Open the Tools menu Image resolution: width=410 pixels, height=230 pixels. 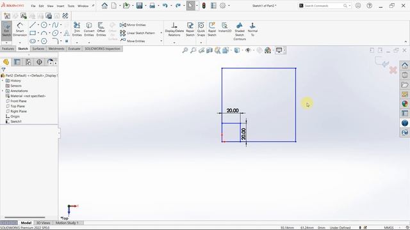coord(71,6)
